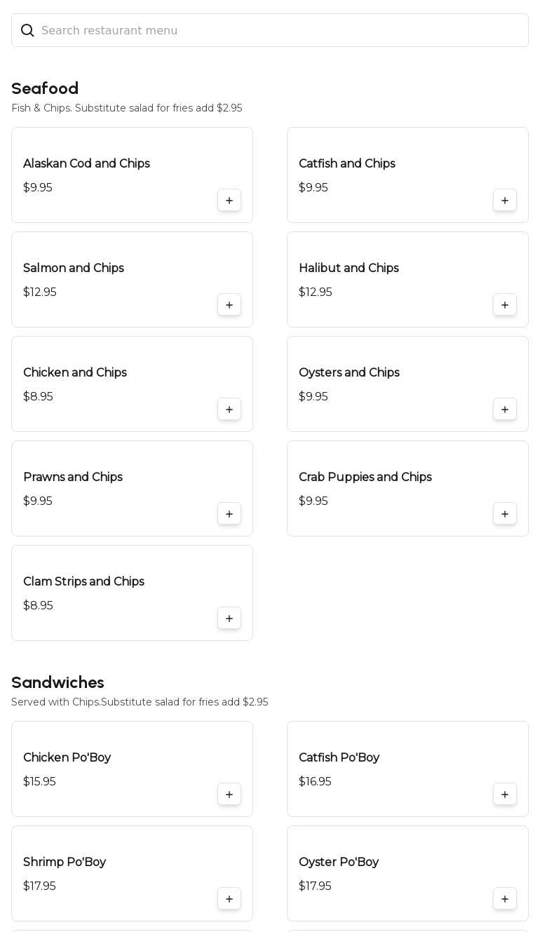This screenshot has width=540, height=932.
Task: Add Catfish and Chips with plus button
Action: [505, 201]
